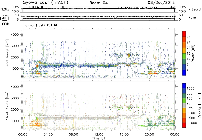Click the date "08/Dec/2012"

pos(161,3)
